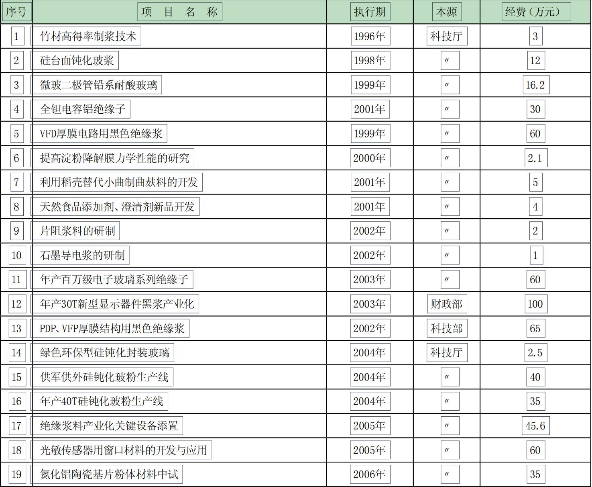Click the funding value 45.6
592x487 pixels.
point(536,426)
